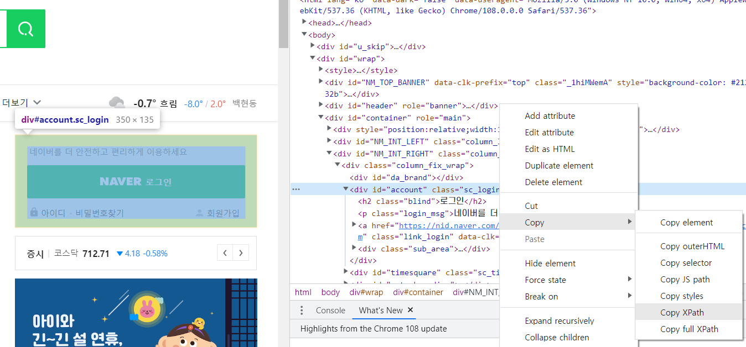Click the 네이버를 더 안전하고 login message
Image resolution: width=746 pixels, height=347 pixels.
[x=108, y=152]
